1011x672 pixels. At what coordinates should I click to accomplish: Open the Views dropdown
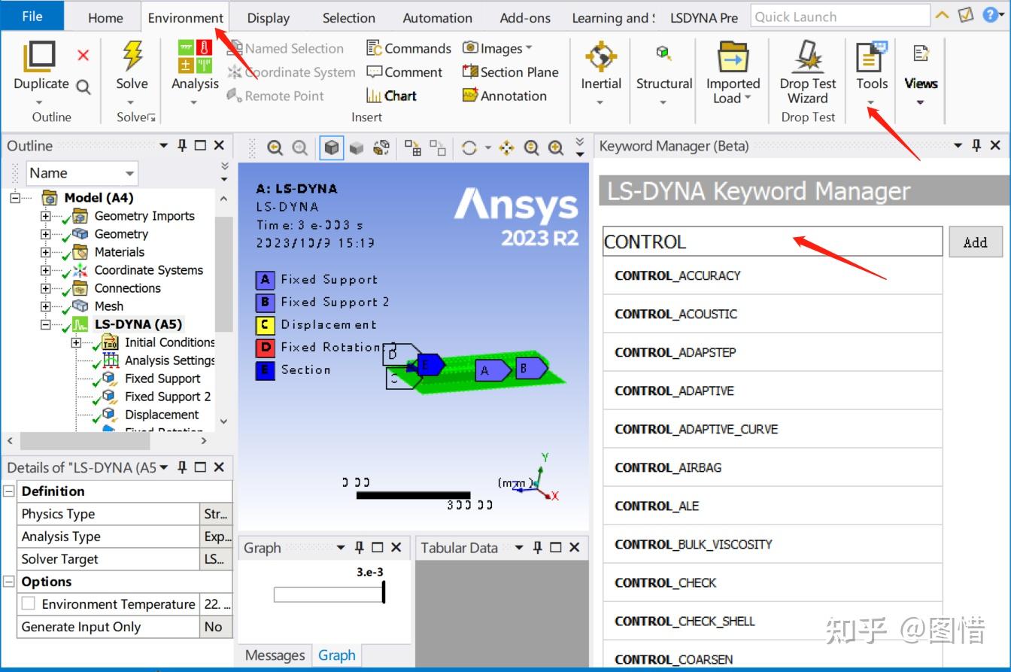click(x=920, y=102)
